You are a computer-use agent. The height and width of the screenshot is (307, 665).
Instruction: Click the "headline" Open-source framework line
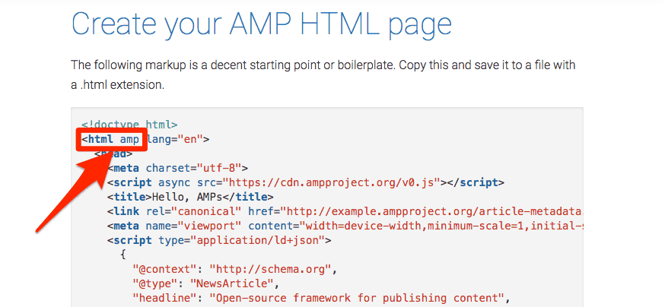tap(320, 298)
